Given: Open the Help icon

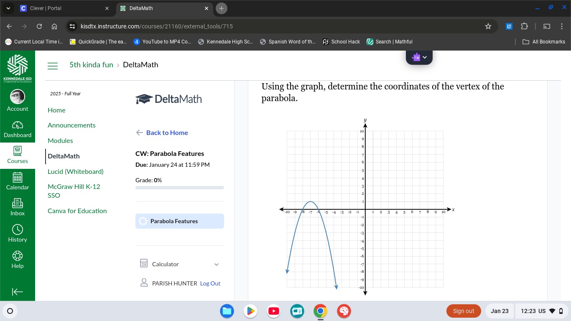Looking at the screenshot, I should click(x=18, y=260).
